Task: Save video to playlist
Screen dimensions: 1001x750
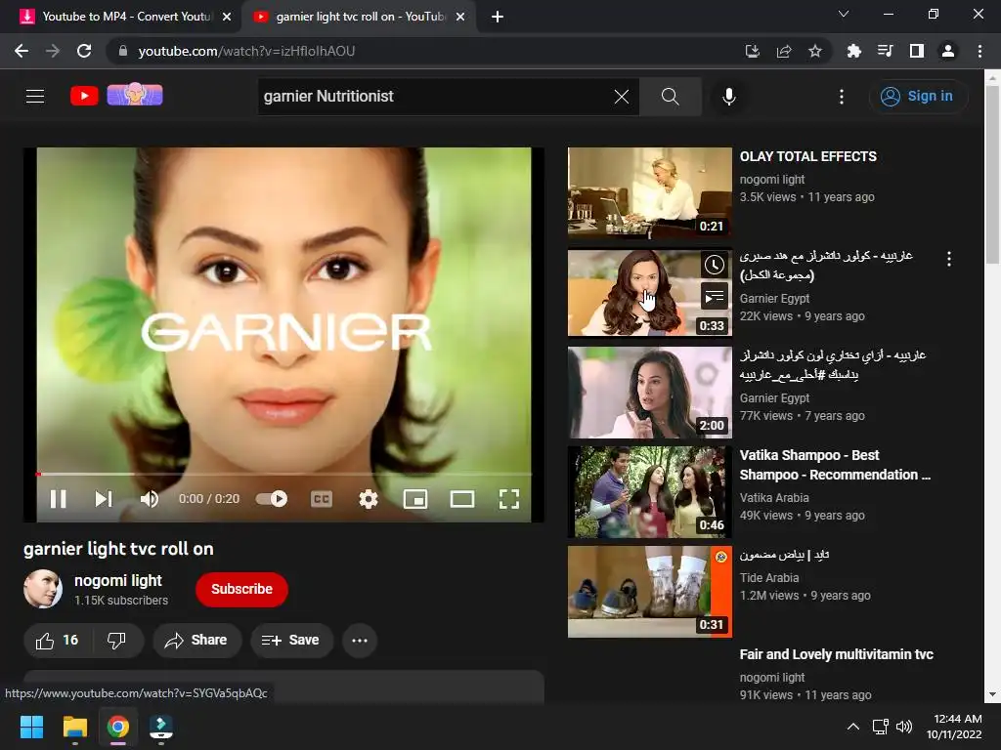Action: (x=291, y=641)
